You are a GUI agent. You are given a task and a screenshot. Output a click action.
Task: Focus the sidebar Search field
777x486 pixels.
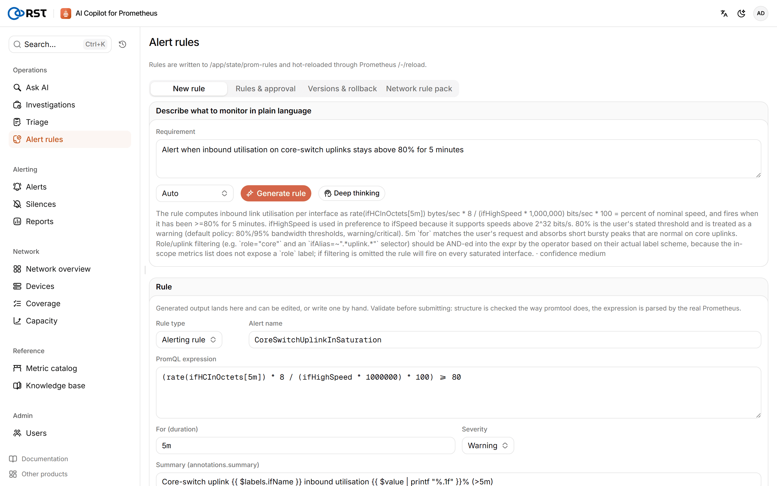(x=60, y=44)
